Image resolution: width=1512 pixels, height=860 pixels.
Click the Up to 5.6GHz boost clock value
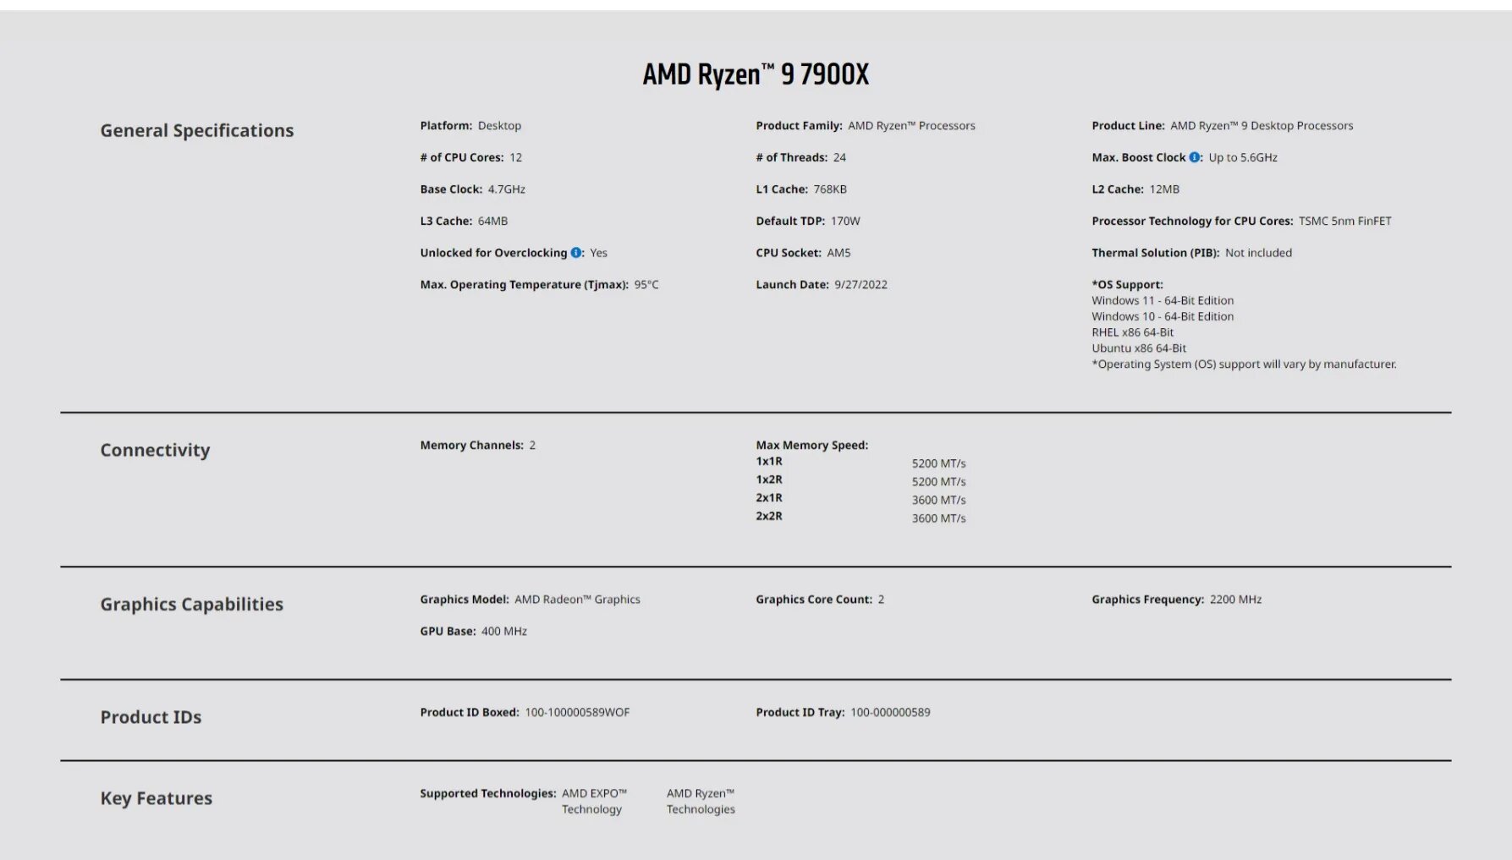point(1243,157)
